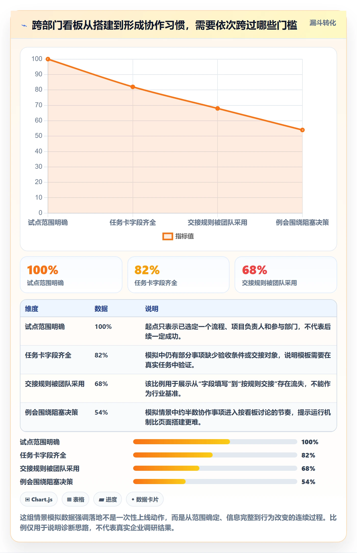This screenshot has width=357, height=553.
Task: Click the chart data point for 例会围绕阻塞决策
Action: click(302, 130)
